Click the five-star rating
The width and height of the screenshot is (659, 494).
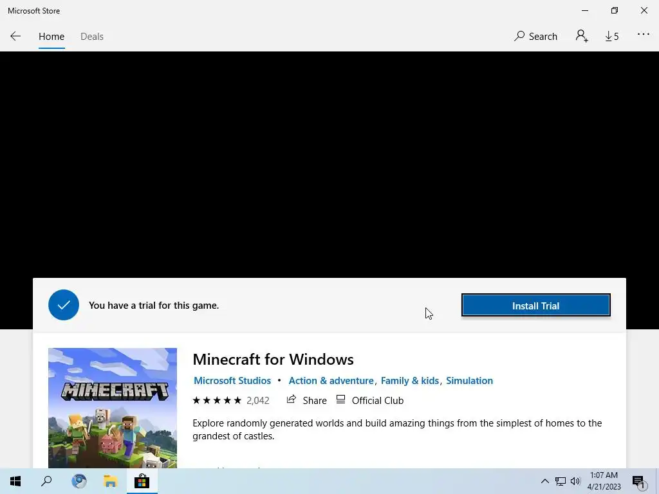click(x=217, y=400)
